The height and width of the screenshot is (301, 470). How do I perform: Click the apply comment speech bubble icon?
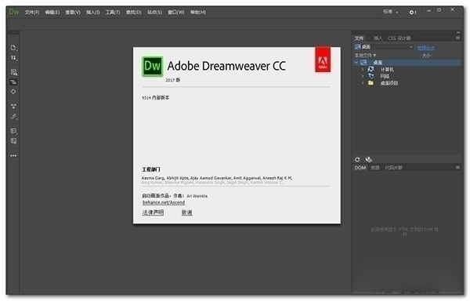[x=13, y=131]
